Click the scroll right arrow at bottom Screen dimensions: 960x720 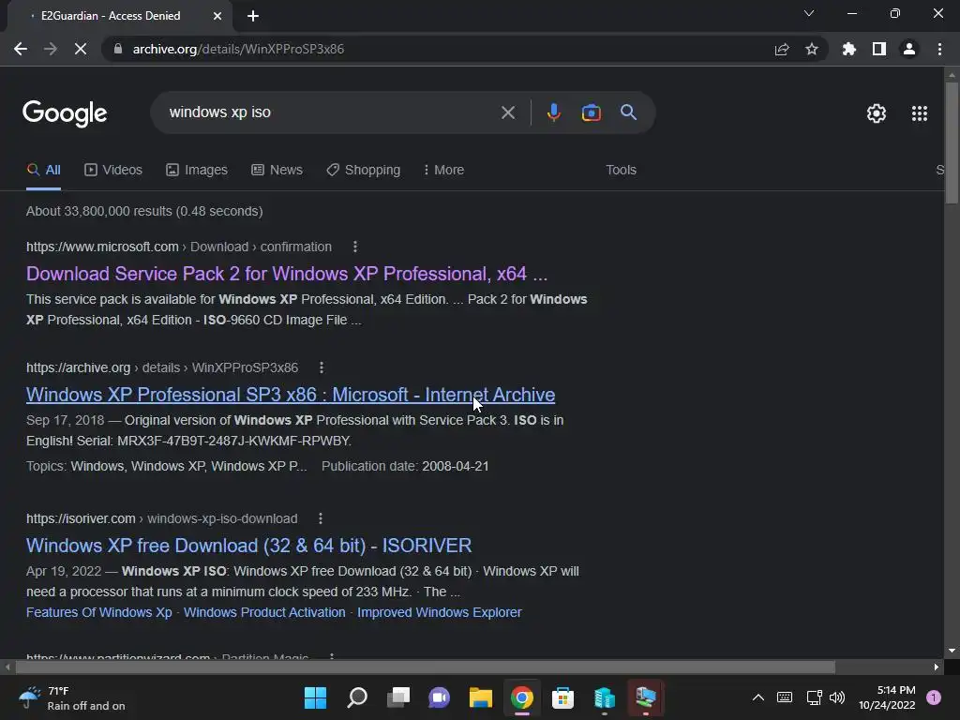tap(937, 667)
